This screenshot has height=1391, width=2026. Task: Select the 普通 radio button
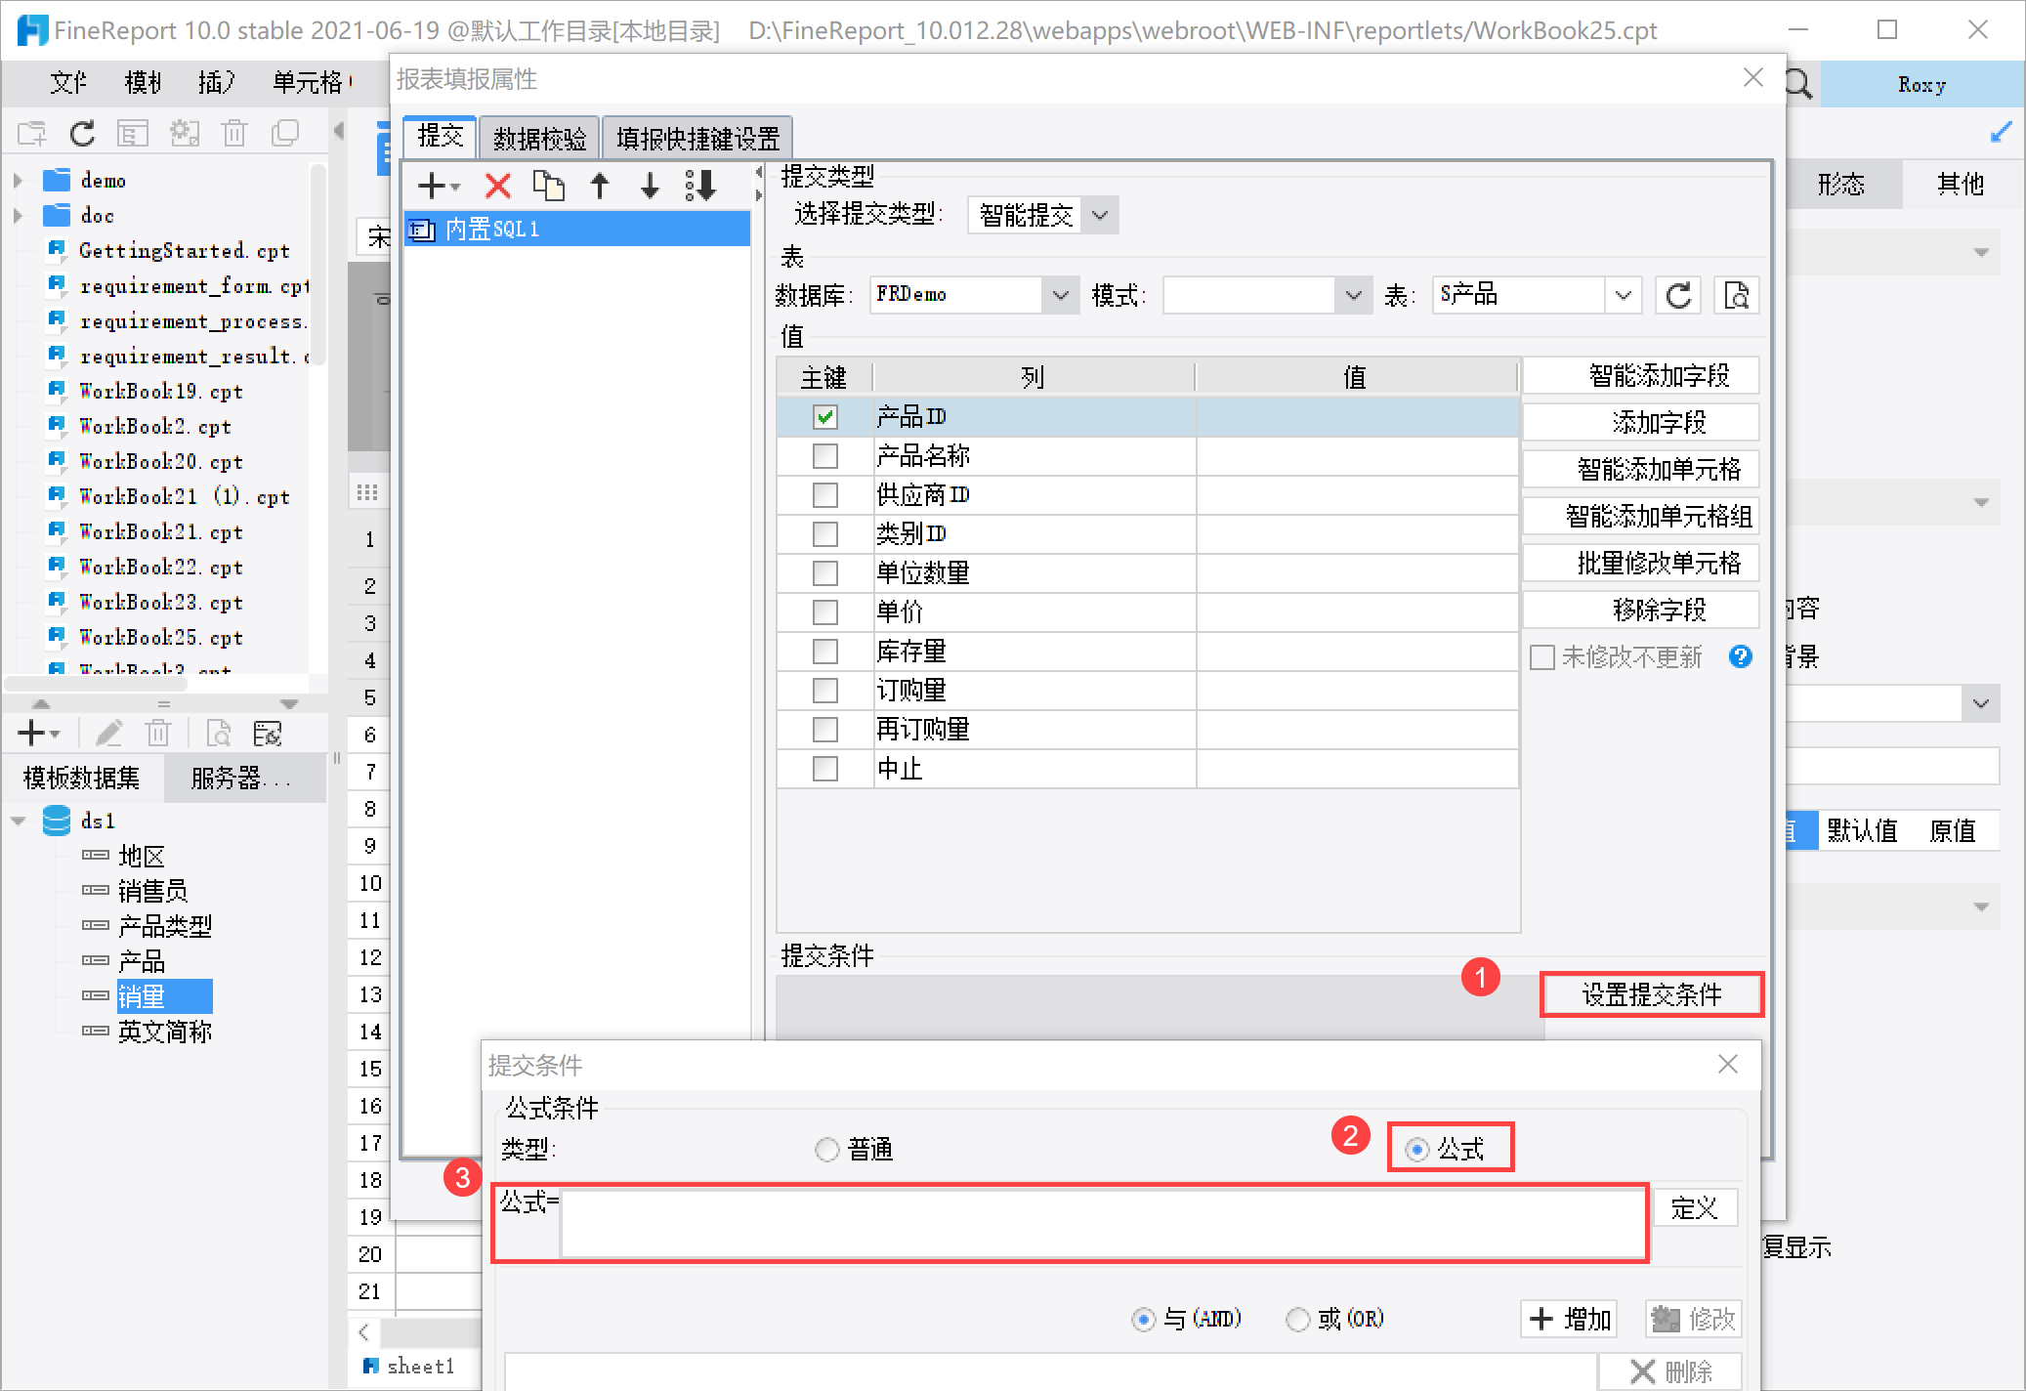coord(827,1150)
